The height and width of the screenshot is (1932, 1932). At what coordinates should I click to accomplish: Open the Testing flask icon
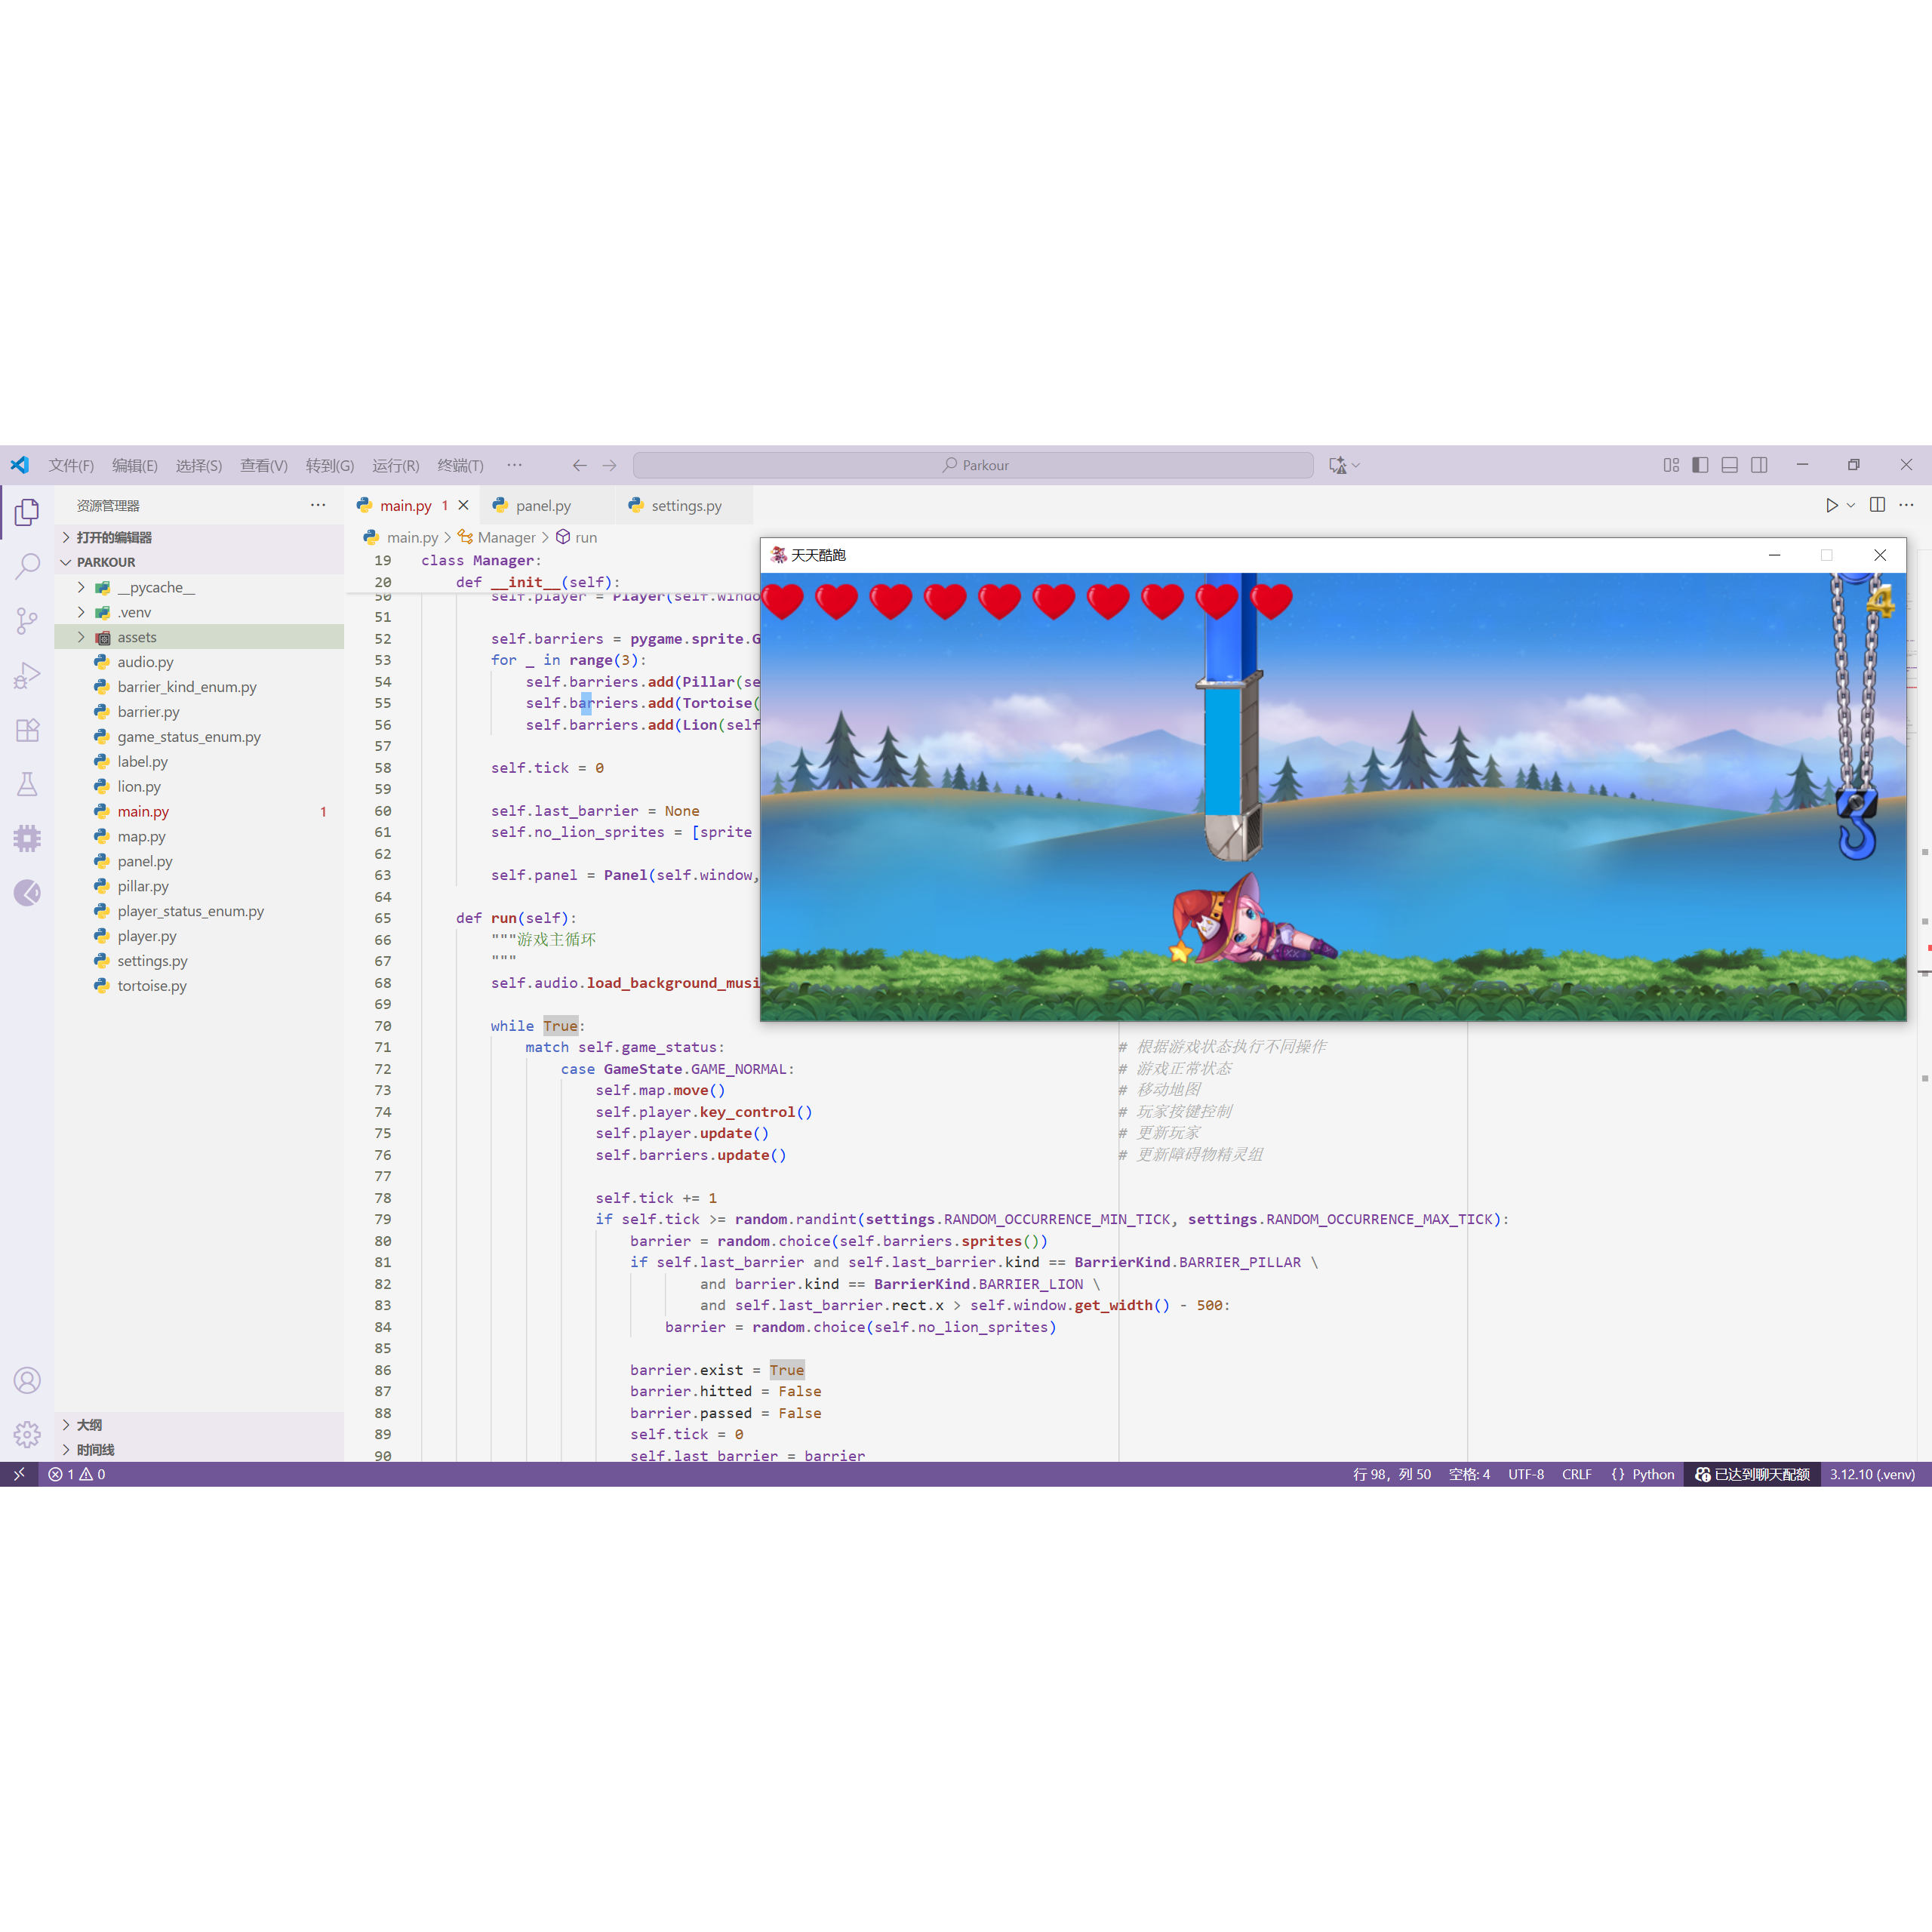27,784
